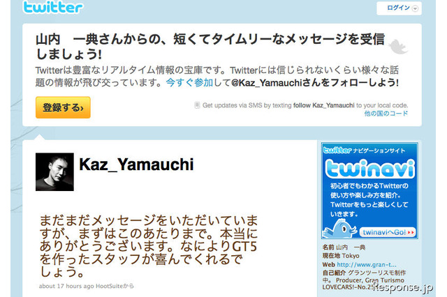This screenshot has width=447, height=297.
Task: Click the Kaz_Yamauchi username heading
Action: tap(136, 165)
